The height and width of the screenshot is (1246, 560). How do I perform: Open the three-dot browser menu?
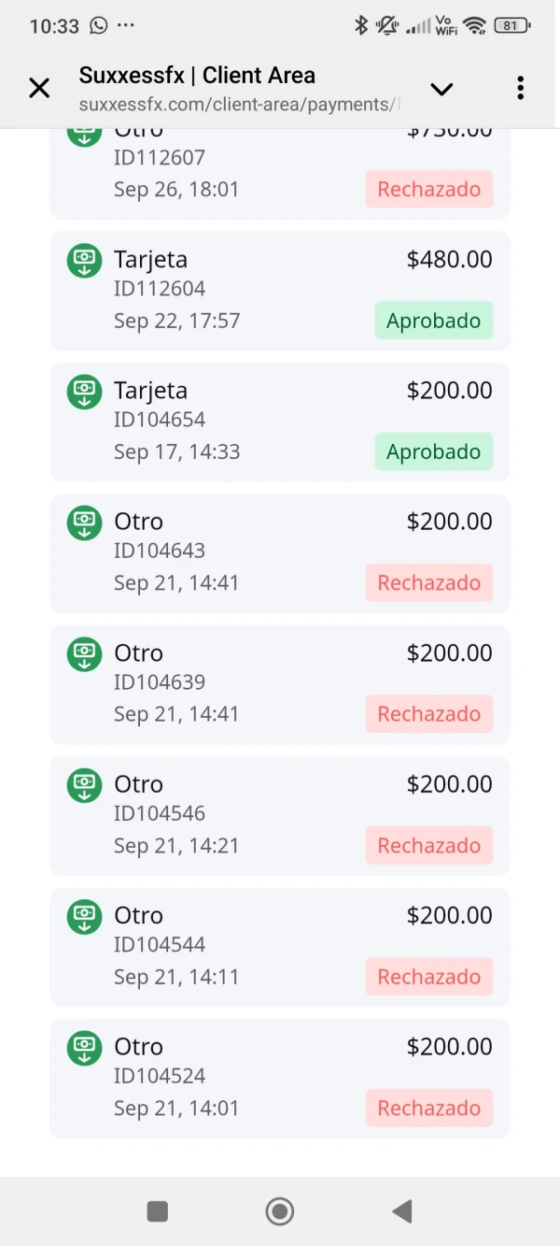[520, 89]
